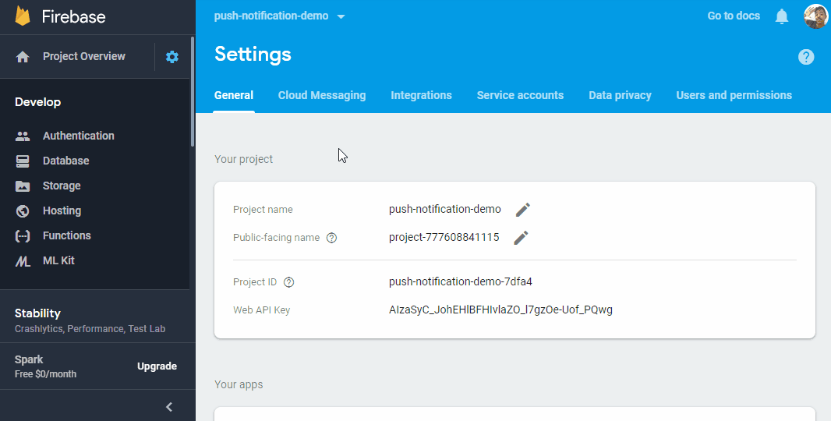Open Authentication in the sidebar

coord(78,136)
